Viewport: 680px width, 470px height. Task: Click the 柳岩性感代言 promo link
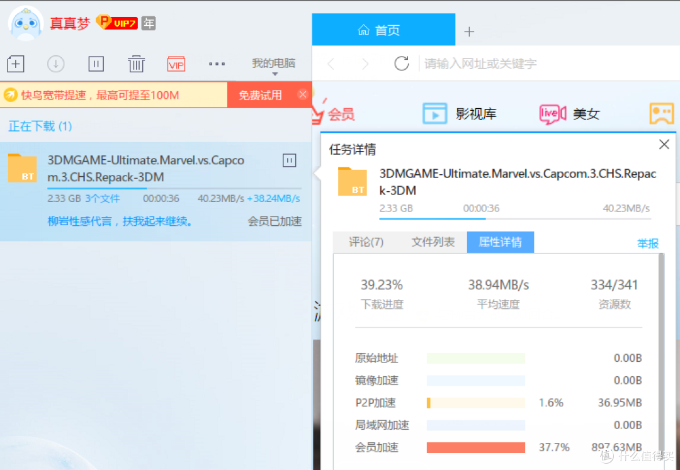[x=120, y=221]
